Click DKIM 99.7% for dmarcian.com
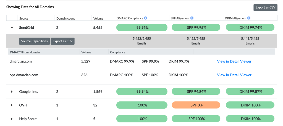 pyautogui.click(x=179, y=61)
